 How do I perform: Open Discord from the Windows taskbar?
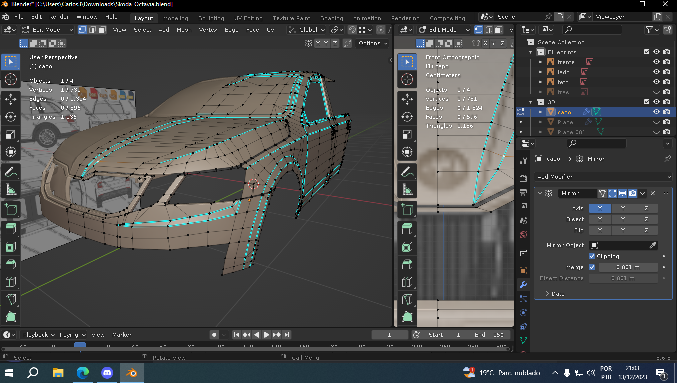(107, 373)
